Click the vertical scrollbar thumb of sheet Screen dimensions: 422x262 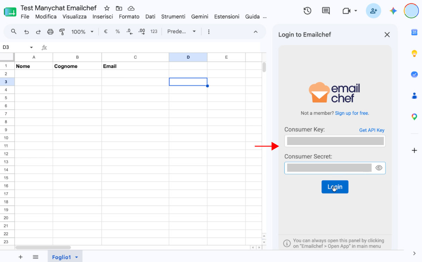click(x=264, y=67)
